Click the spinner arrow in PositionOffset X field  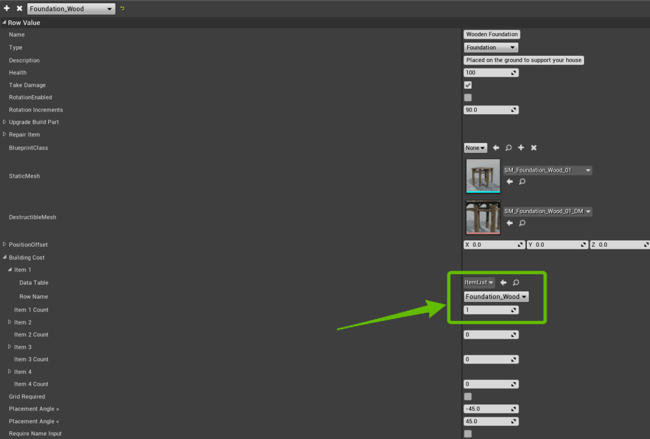521,245
